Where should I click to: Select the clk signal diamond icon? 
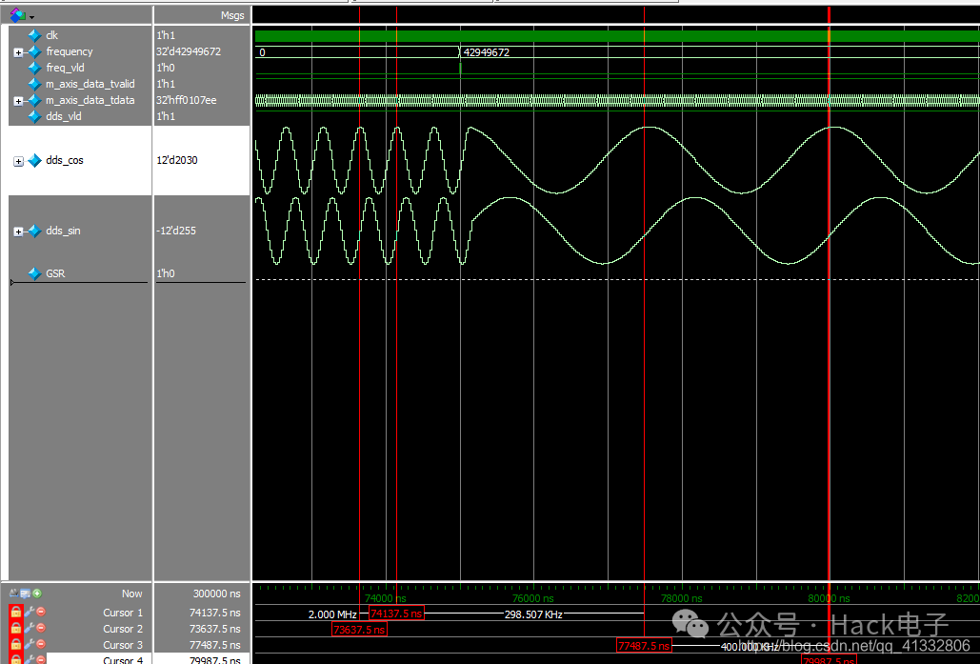pyautogui.click(x=35, y=35)
